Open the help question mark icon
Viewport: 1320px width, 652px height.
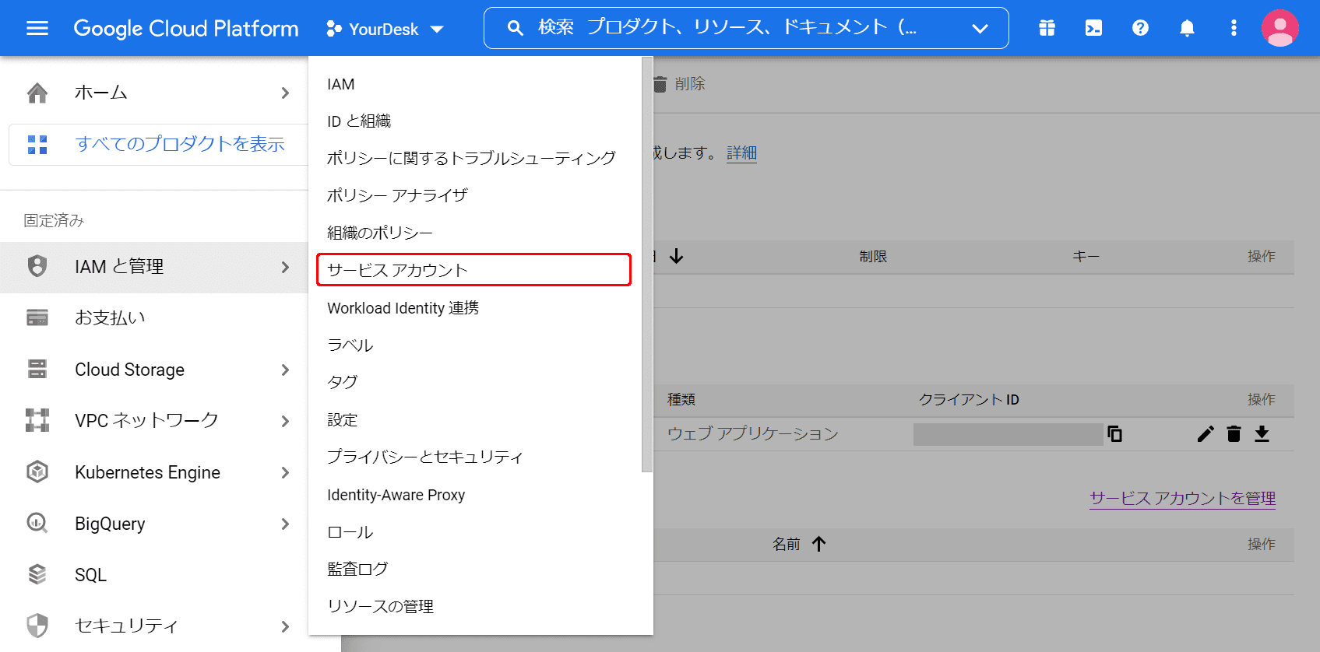tap(1140, 28)
